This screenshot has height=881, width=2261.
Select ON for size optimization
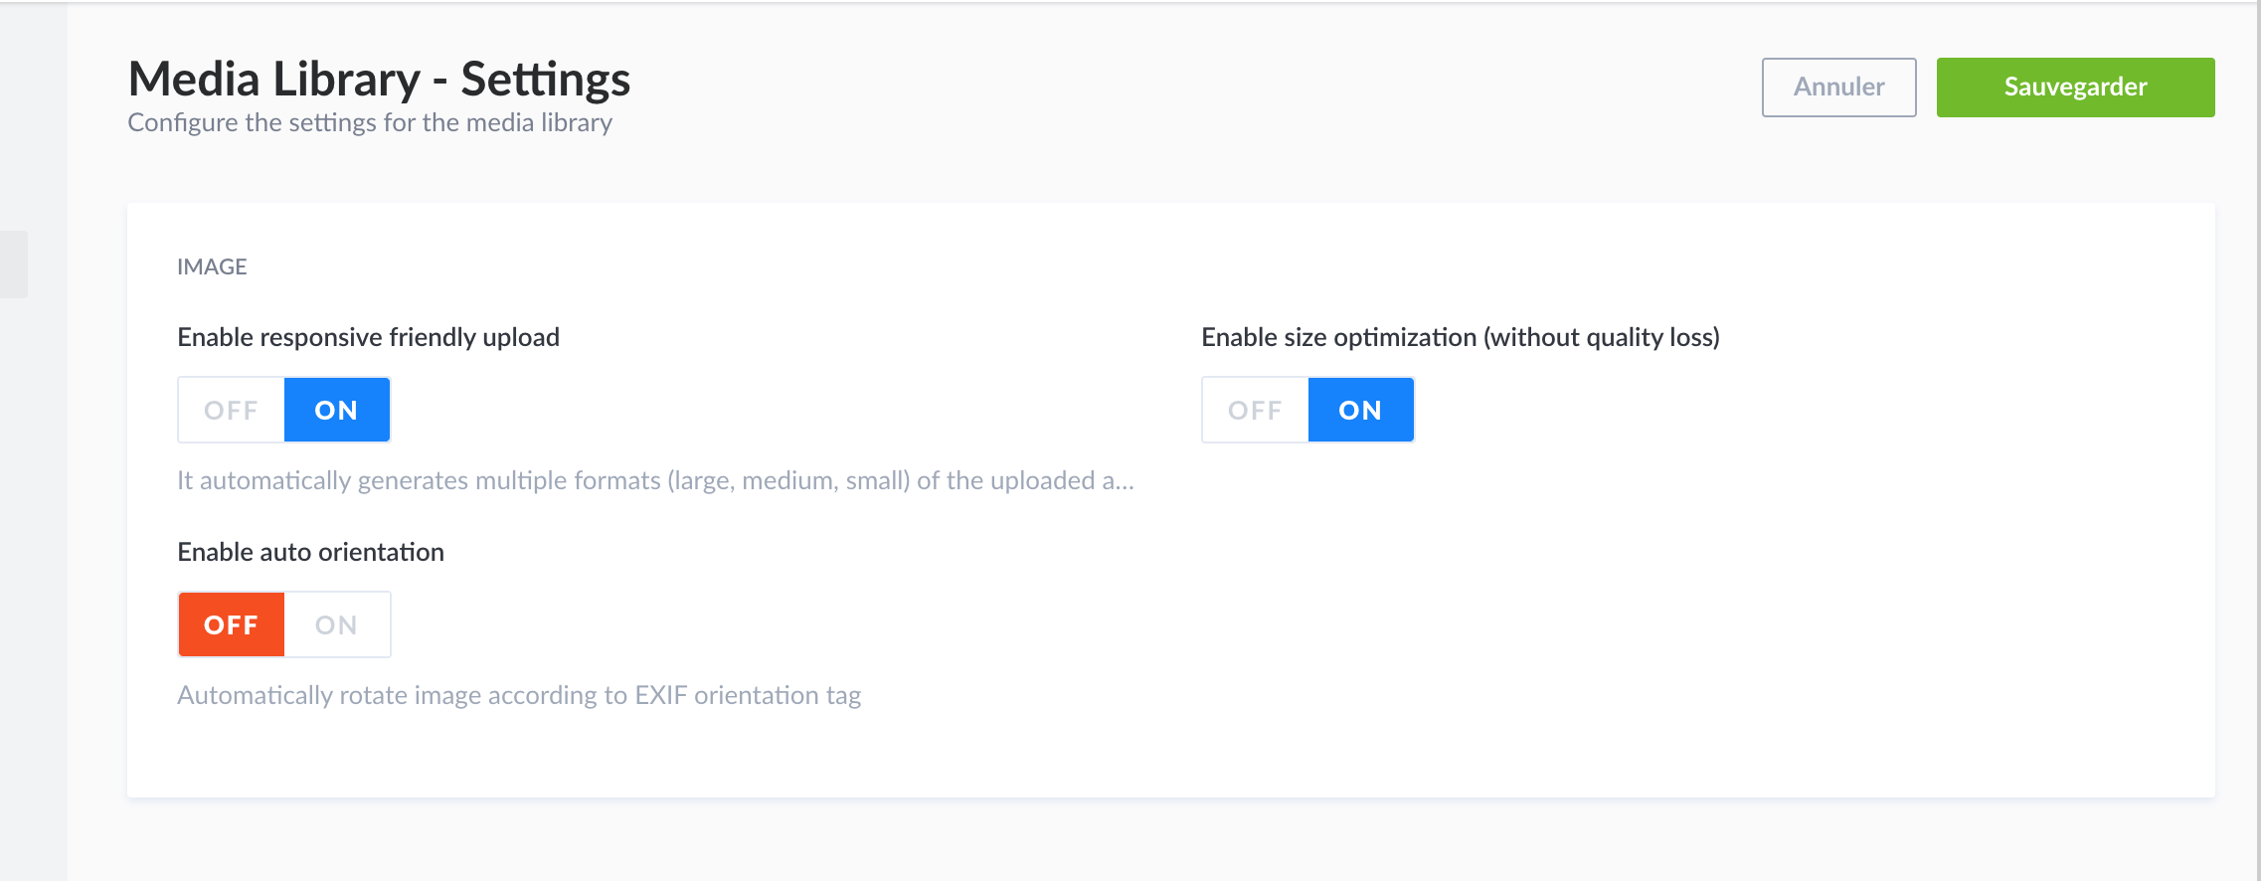[1360, 410]
